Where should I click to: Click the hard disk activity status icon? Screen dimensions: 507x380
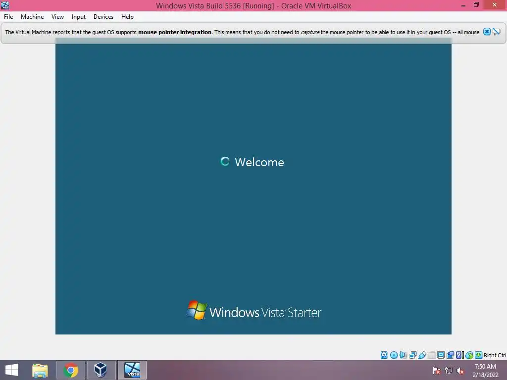coord(384,355)
